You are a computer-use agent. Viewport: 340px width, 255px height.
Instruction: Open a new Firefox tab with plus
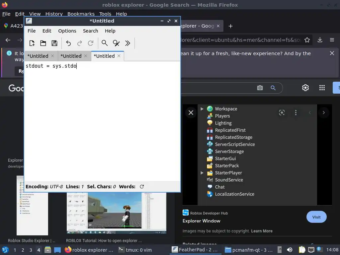(231, 26)
